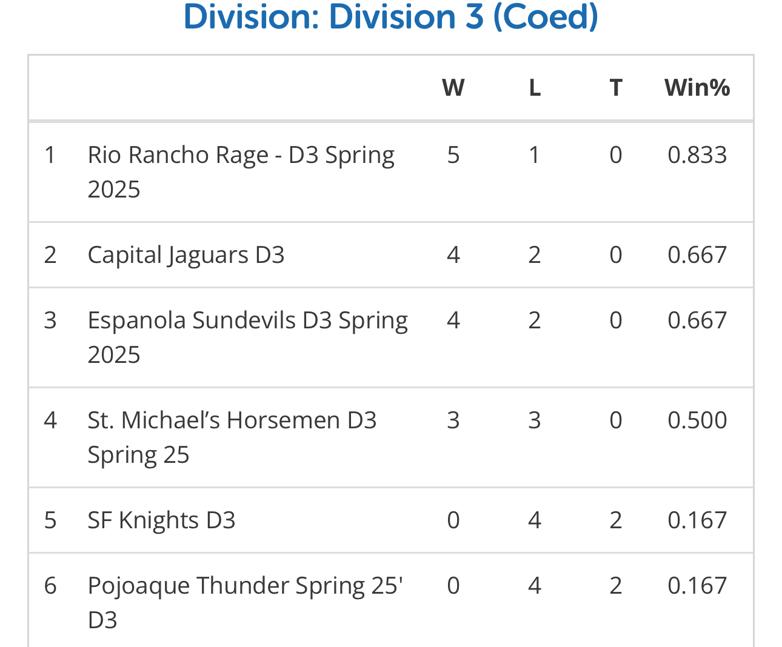
Task: Click the L column header
Action: coord(534,88)
